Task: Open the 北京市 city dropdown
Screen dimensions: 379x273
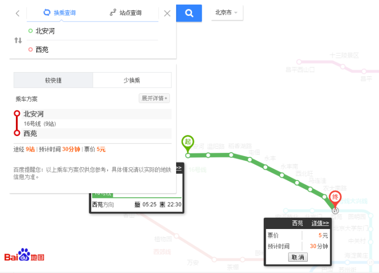Action: pos(227,13)
